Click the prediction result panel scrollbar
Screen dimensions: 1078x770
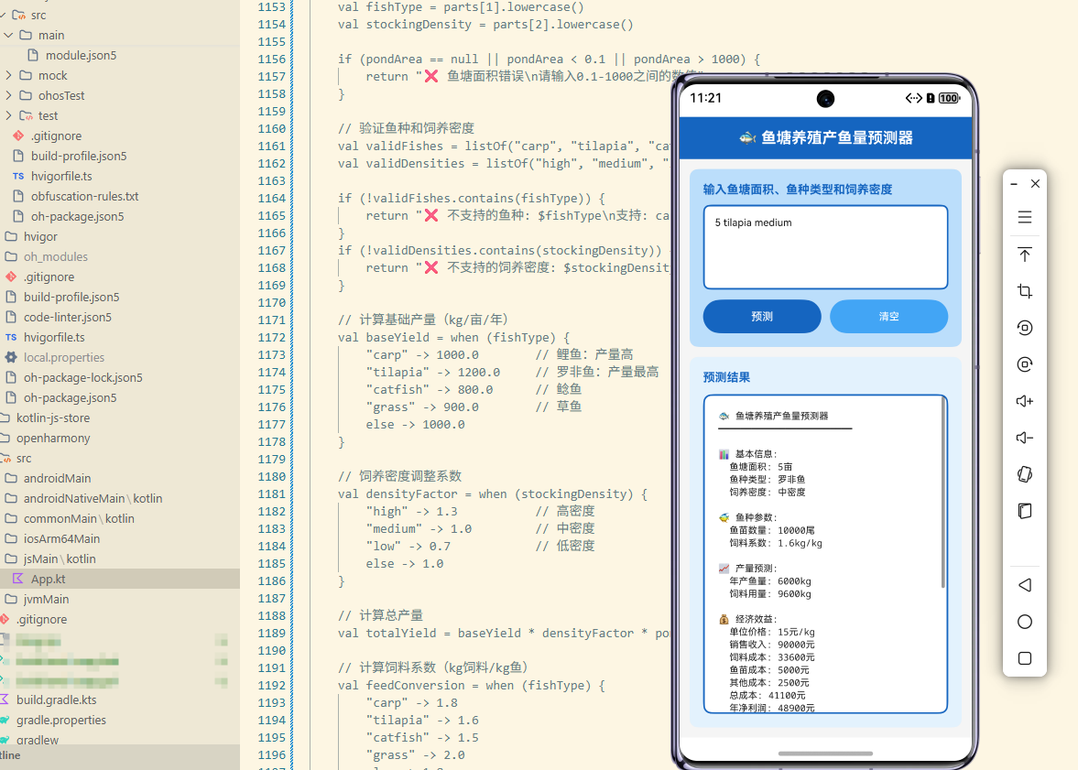tap(942, 493)
